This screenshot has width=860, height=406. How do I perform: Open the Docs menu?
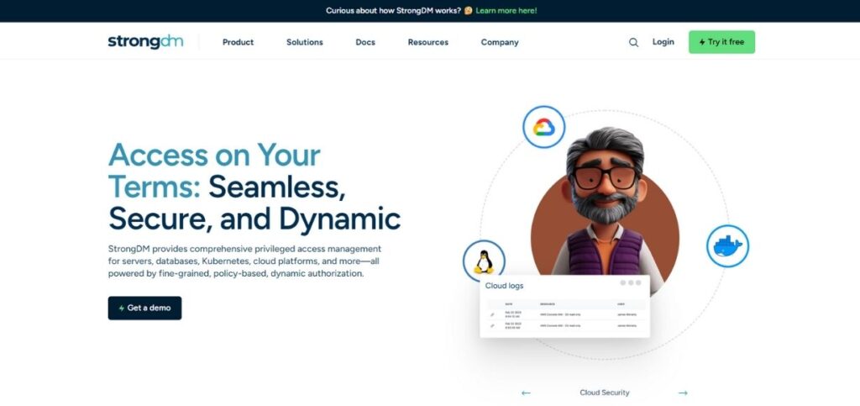(365, 42)
